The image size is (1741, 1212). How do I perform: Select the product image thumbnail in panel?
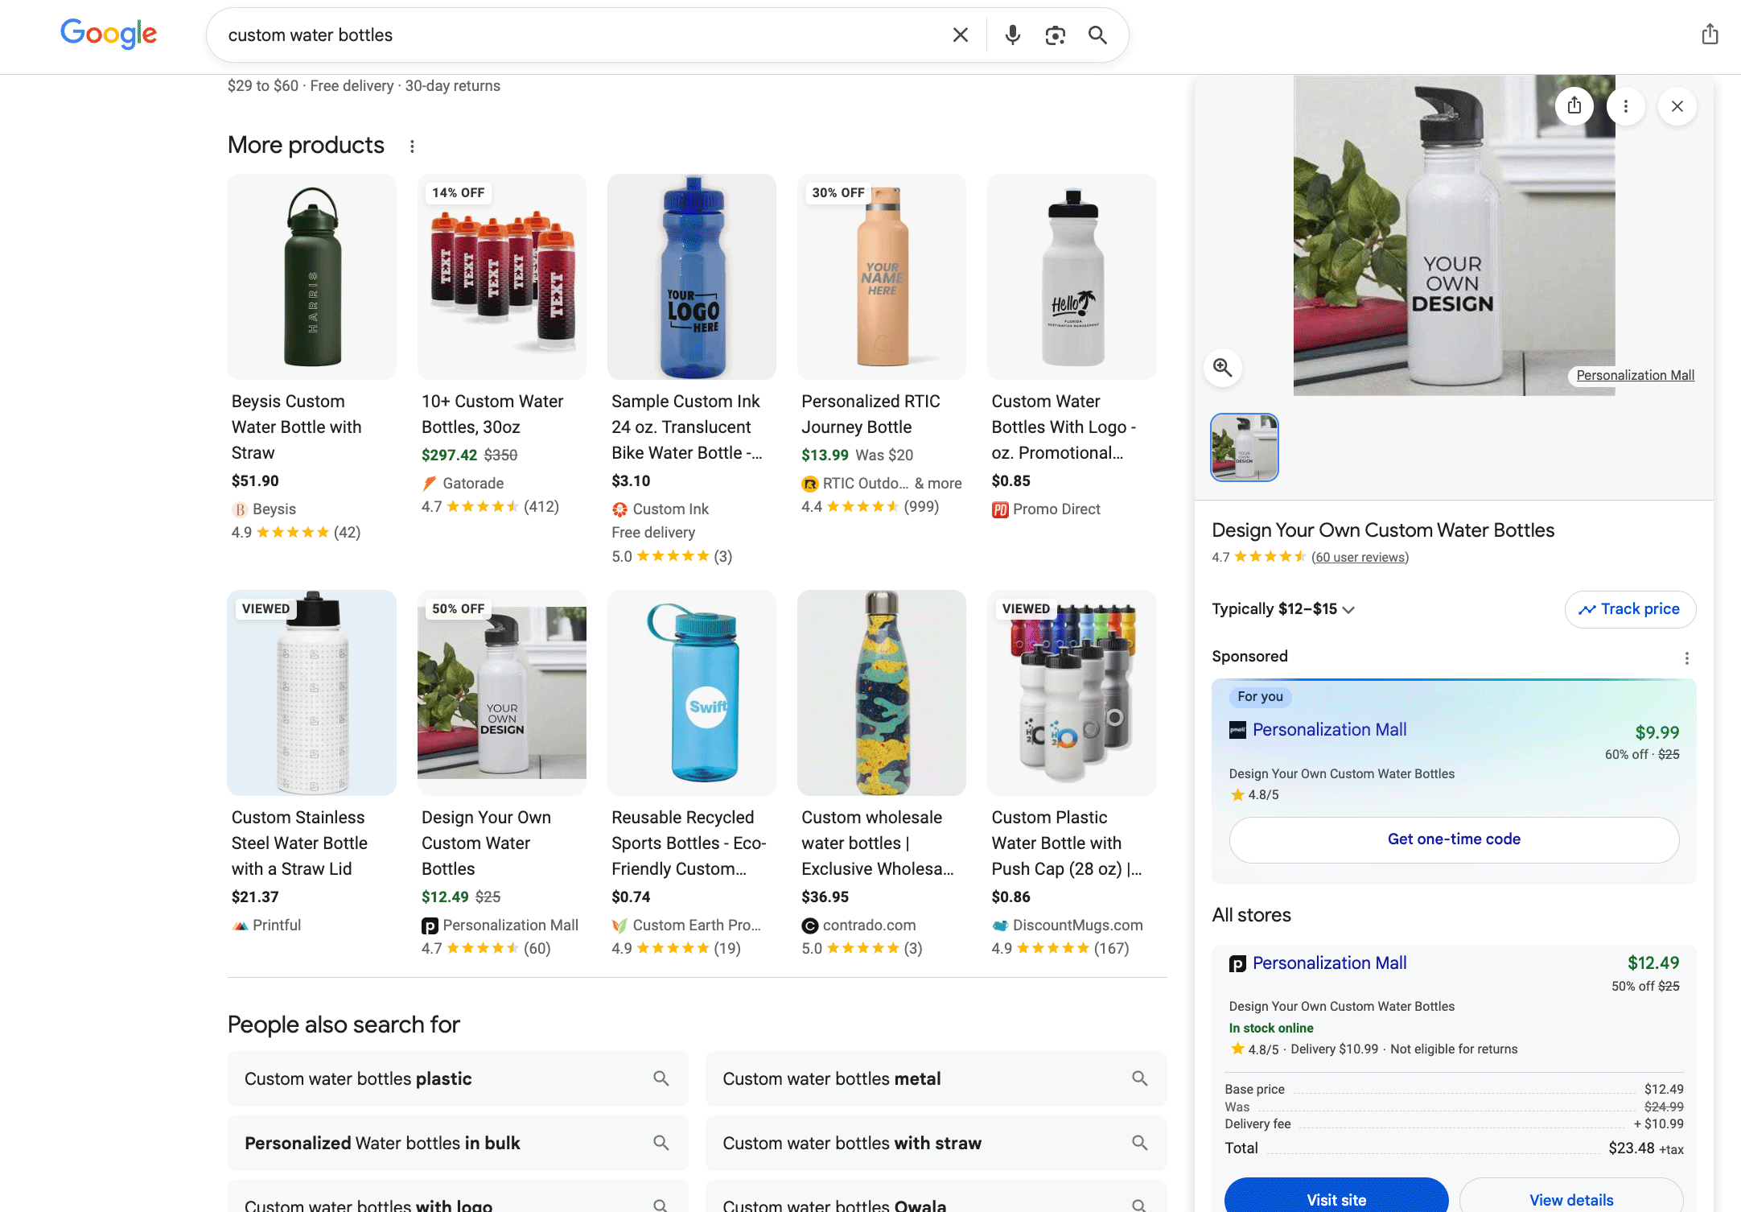(1245, 447)
